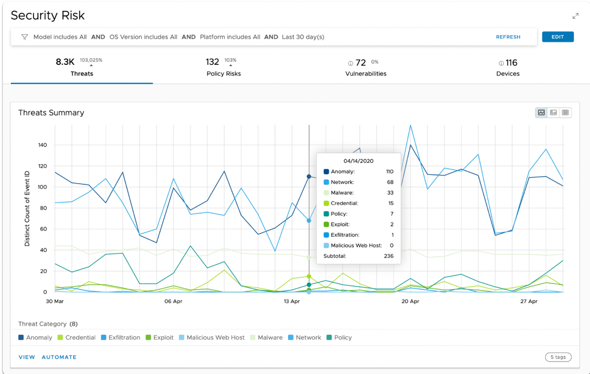The image size is (590, 374).
Task: Switch to the Policy Risks tab
Action: point(224,67)
